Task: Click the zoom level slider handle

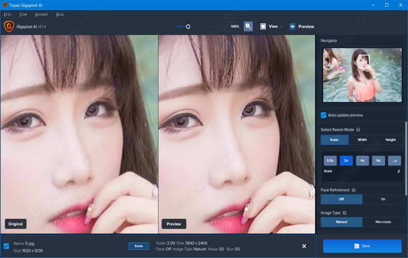Action: (188, 26)
